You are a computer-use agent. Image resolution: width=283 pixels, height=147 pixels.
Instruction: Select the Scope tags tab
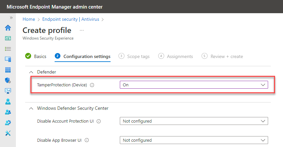(x=134, y=56)
